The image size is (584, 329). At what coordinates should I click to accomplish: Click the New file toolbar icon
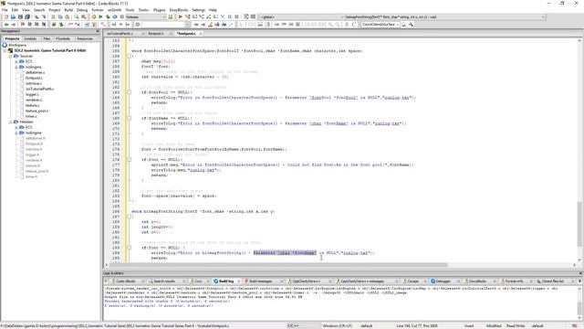click(6, 17)
